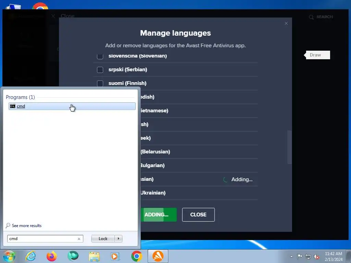Screen dimensions: 351x263
Task: Click Chrome desktop shortcut icon
Action: [x=40, y=6]
